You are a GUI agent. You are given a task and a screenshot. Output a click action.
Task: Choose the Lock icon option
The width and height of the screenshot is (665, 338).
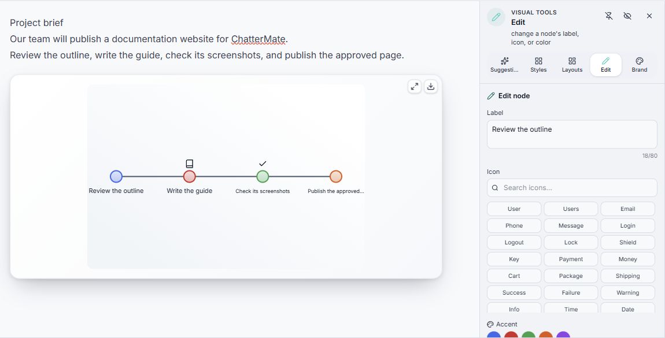tap(571, 242)
